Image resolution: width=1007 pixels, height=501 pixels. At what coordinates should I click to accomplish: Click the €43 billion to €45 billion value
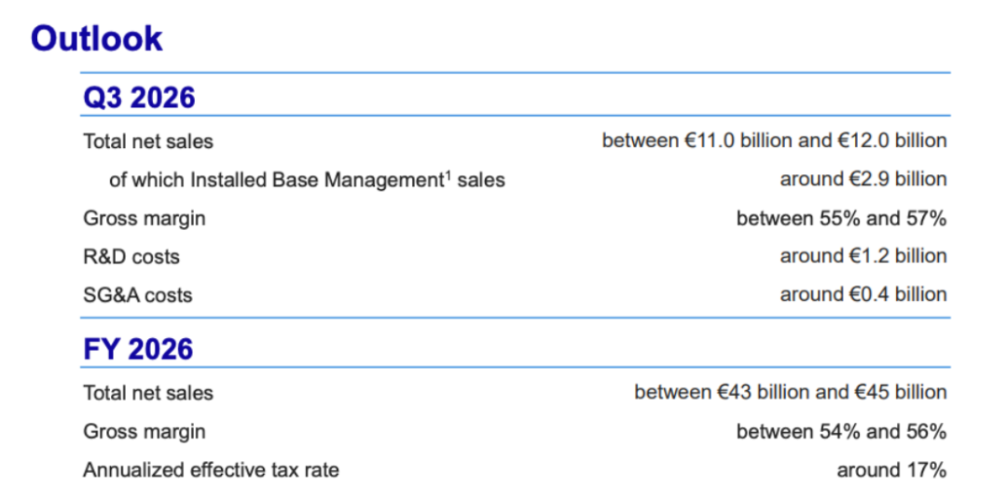(791, 392)
